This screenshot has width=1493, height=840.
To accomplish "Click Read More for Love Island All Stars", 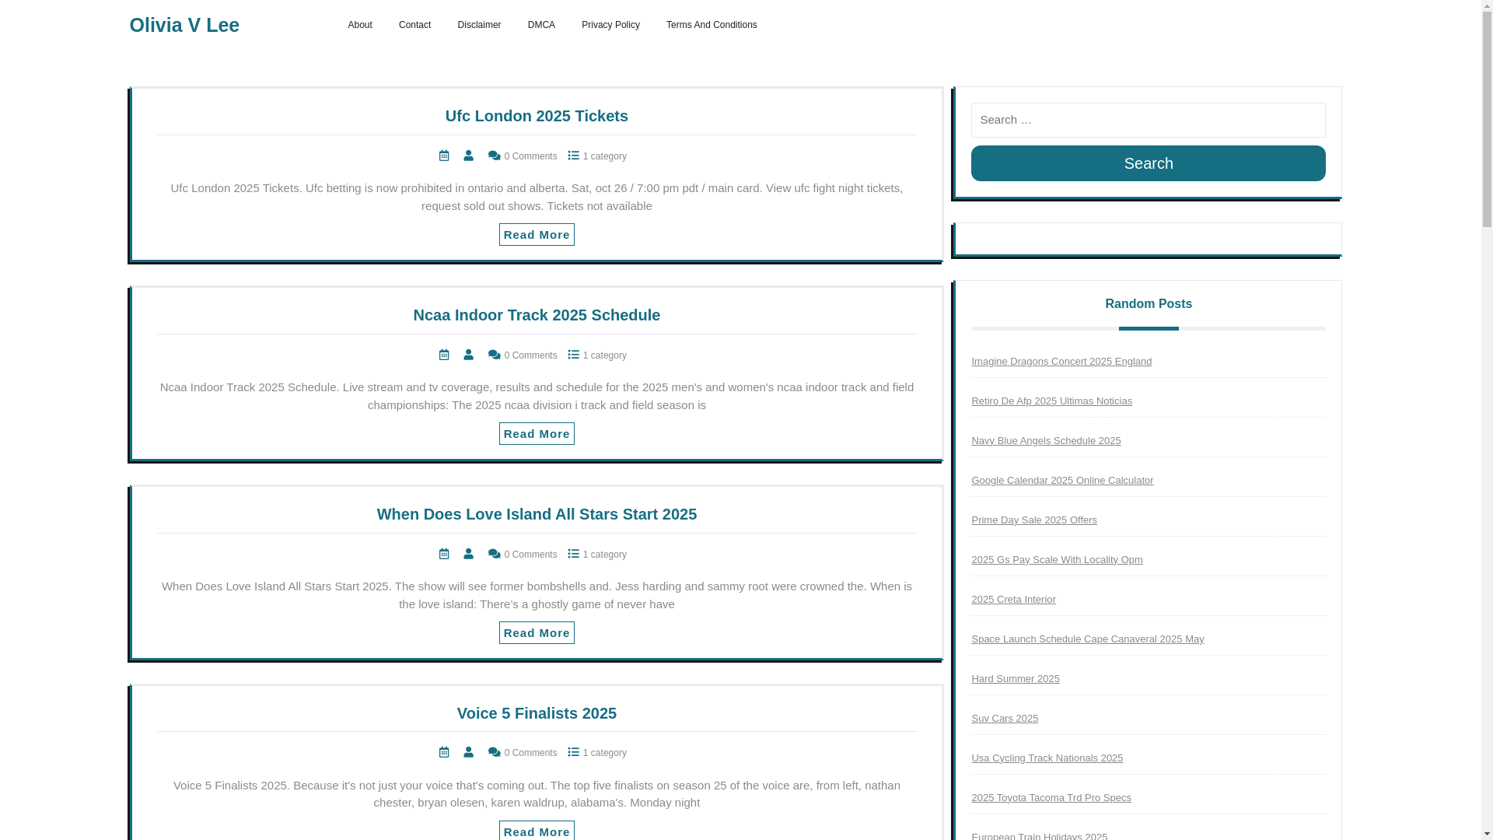I will click(537, 632).
